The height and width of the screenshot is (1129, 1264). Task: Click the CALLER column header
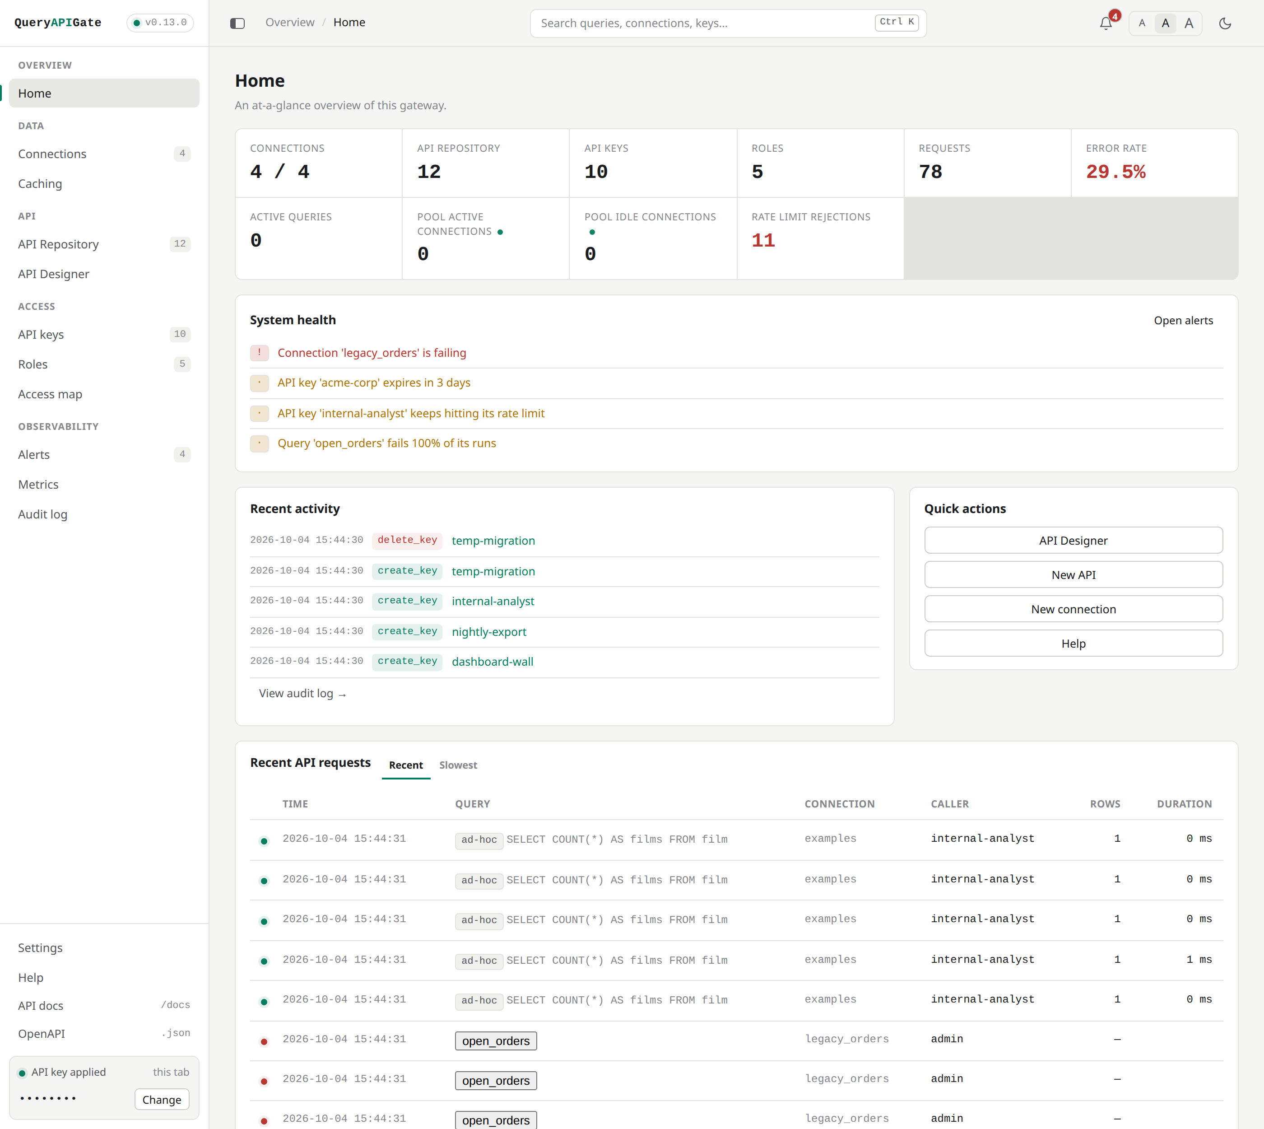click(x=949, y=804)
